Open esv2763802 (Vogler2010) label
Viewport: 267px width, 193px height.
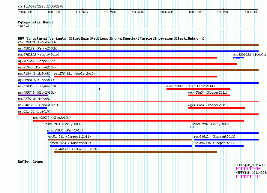pyautogui.click(x=39, y=55)
